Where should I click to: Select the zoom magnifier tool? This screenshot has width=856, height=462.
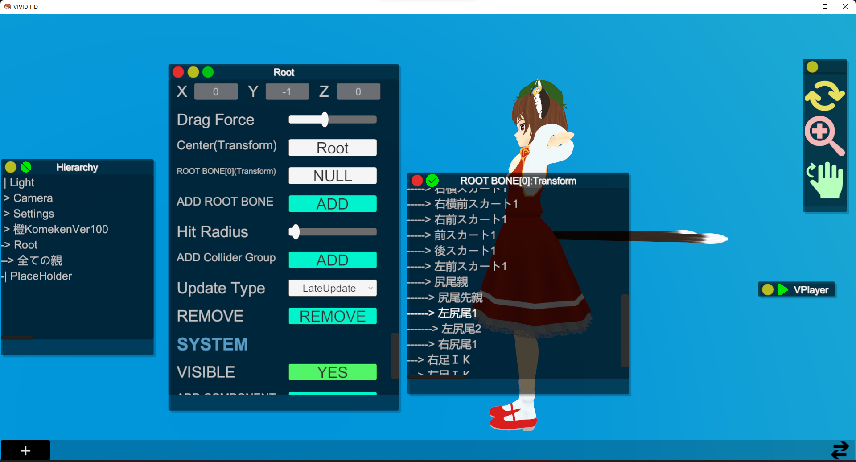click(824, 136)
